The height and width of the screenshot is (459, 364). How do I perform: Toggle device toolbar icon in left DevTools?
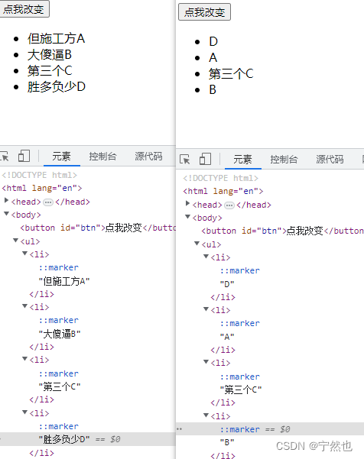click(24, 156)
